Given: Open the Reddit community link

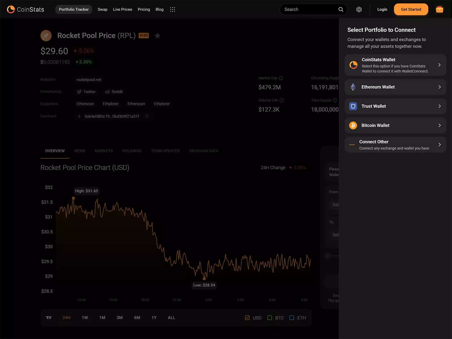Looking at the screenshot, I should pyautogui.click(x=114, y=92).
